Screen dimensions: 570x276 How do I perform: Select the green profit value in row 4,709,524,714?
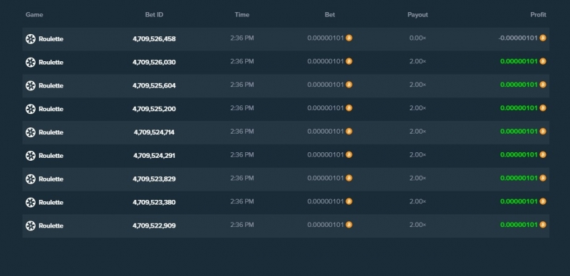[x=519, y=131]
